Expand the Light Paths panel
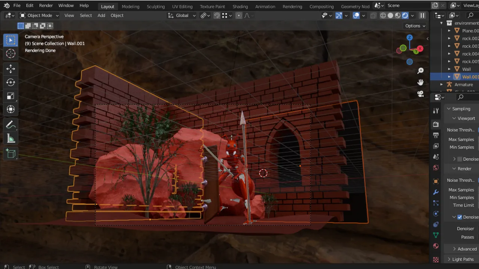 tap(449, 259)
